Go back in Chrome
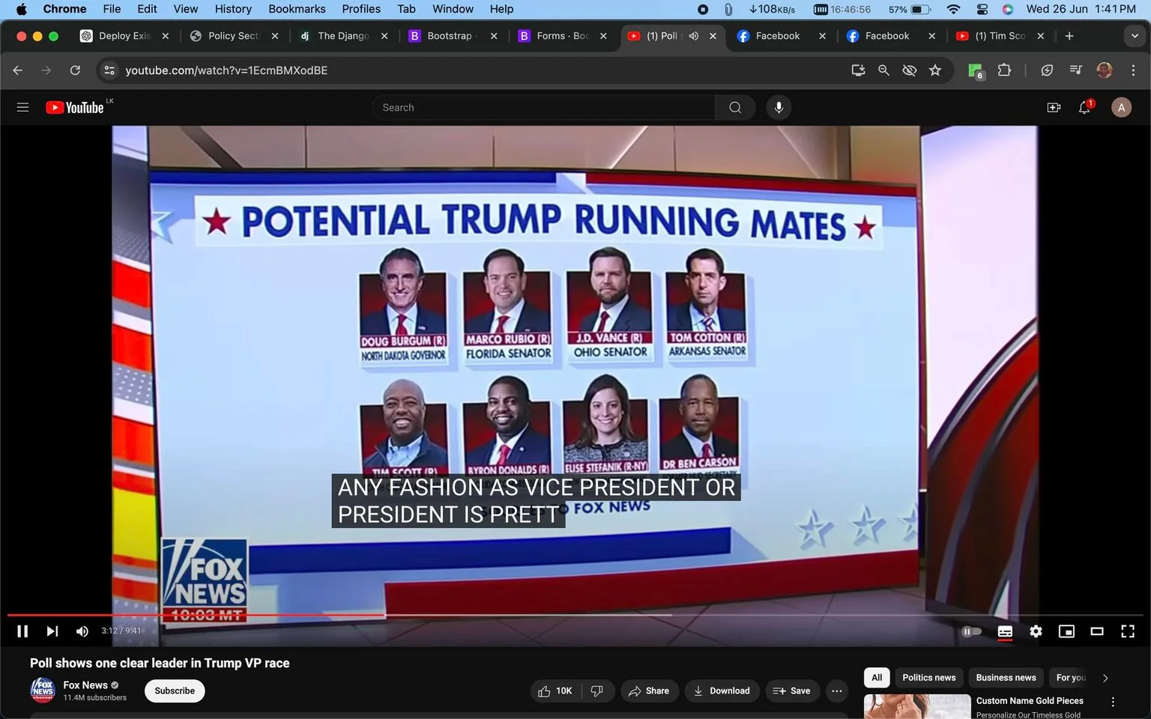This screenshot has height=719, width=1151. pos(18,70)
